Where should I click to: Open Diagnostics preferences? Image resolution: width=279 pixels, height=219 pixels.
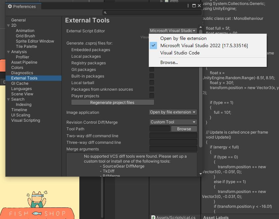click(x=22, y=73)
